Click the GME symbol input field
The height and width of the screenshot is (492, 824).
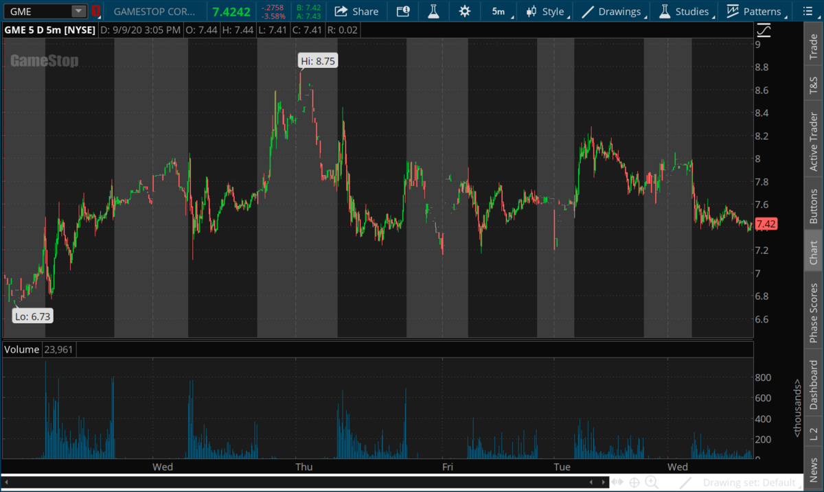pos(37,11)
